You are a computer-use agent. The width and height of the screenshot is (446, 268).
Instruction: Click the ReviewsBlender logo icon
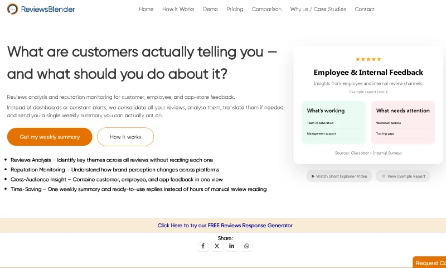click(12, 9)
